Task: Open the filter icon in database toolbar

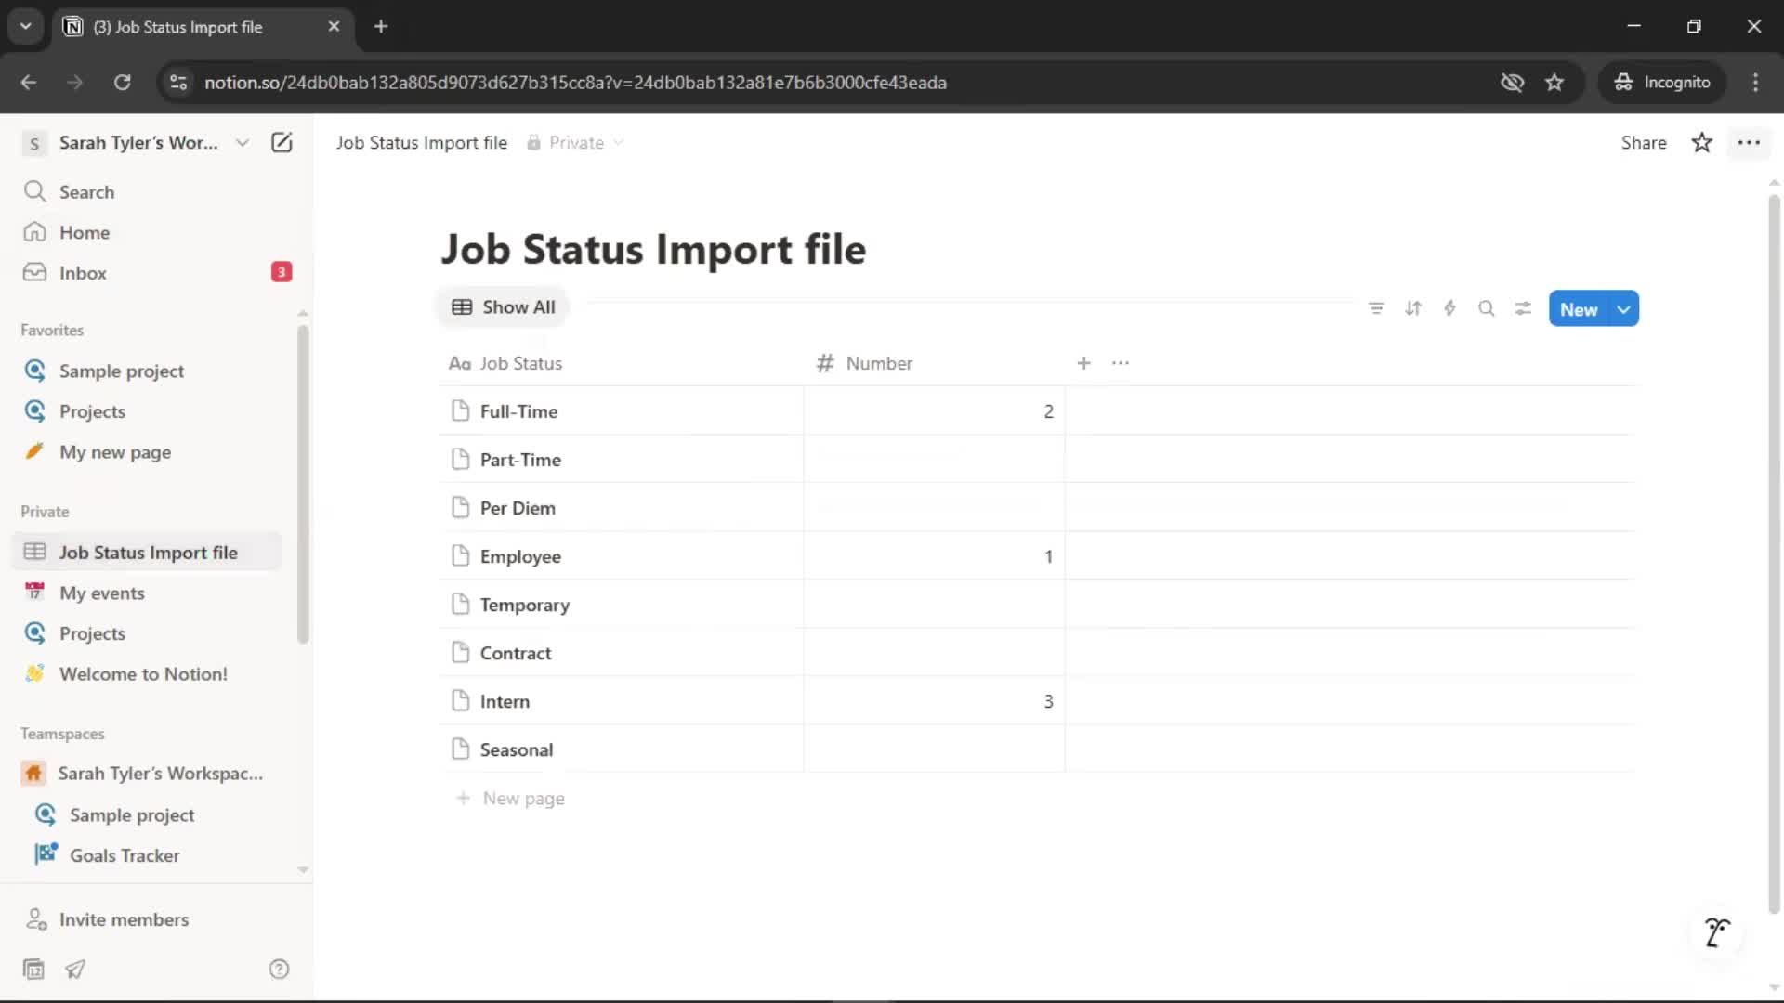Action: click(x=1376, y=308)
